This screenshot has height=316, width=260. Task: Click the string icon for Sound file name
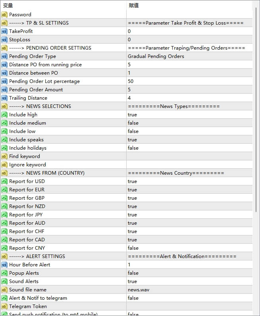[x=4, y=289]
